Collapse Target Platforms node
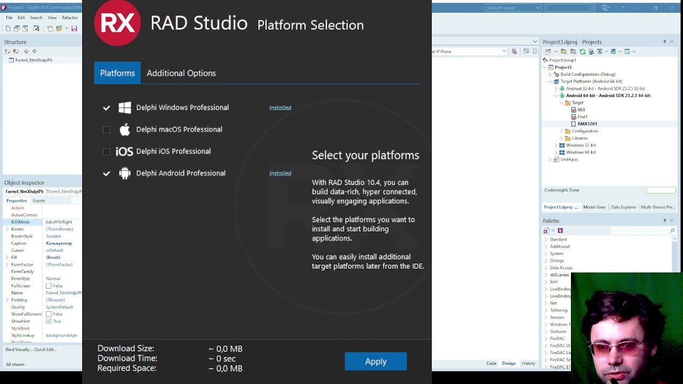This screenshot has width=683, height=384. 550,82
